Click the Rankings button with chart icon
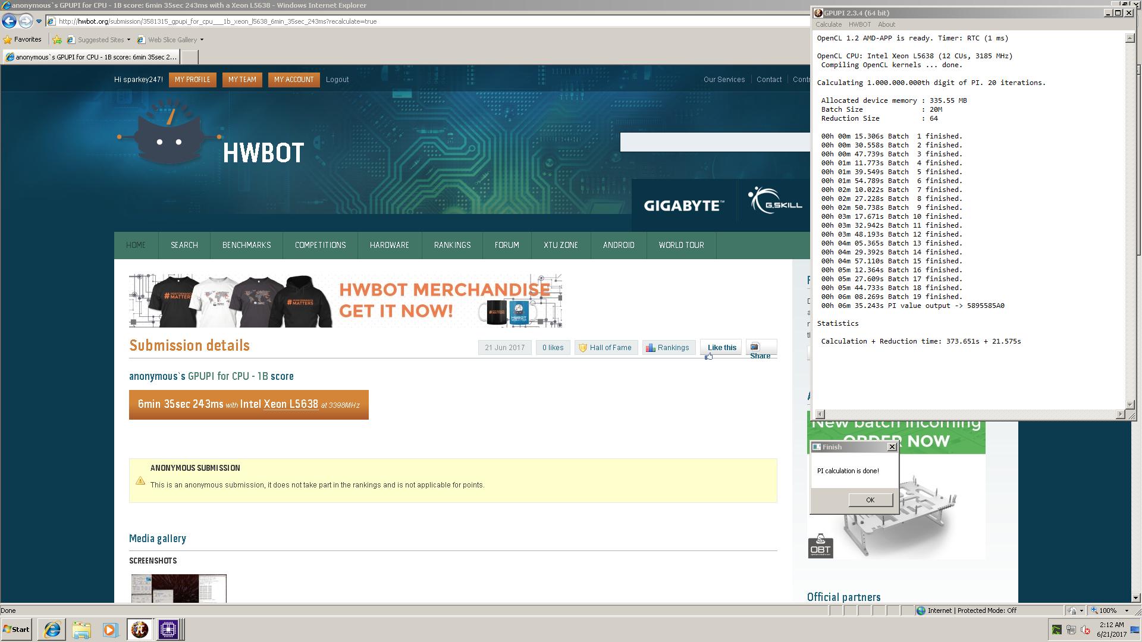This screenshot has height=642, width=1142. pyautogui.click(x=668, y=348)
